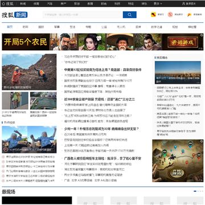Click the home icon beside 搜狐 in the top bar
The width and height of the screenshot is (205, 205).
(x=3, y=3)
